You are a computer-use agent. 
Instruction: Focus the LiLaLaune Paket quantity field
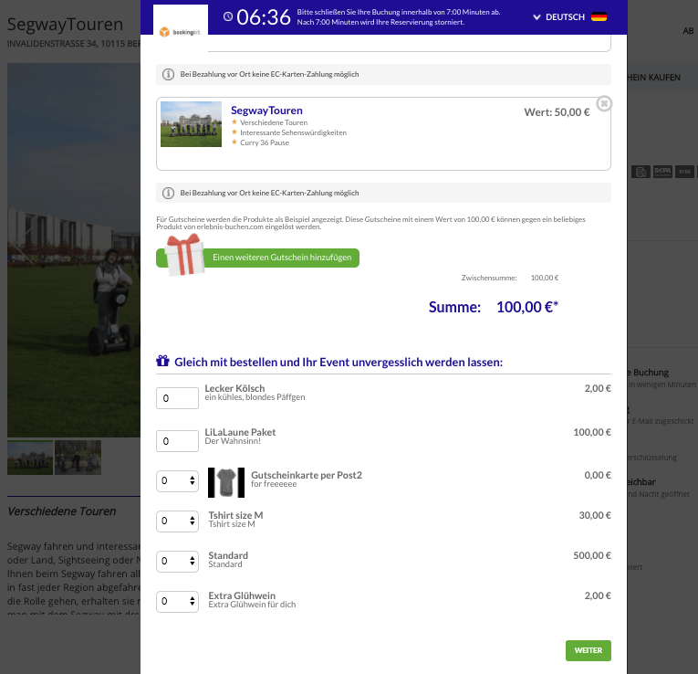coord(177,441)
